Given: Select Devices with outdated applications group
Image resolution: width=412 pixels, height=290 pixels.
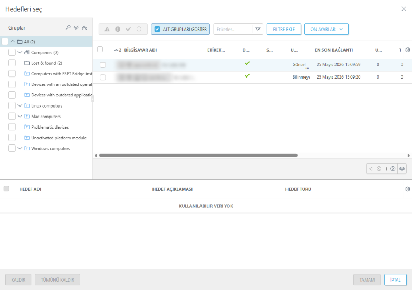Looking at the screenshot, I should click(62, 95).
